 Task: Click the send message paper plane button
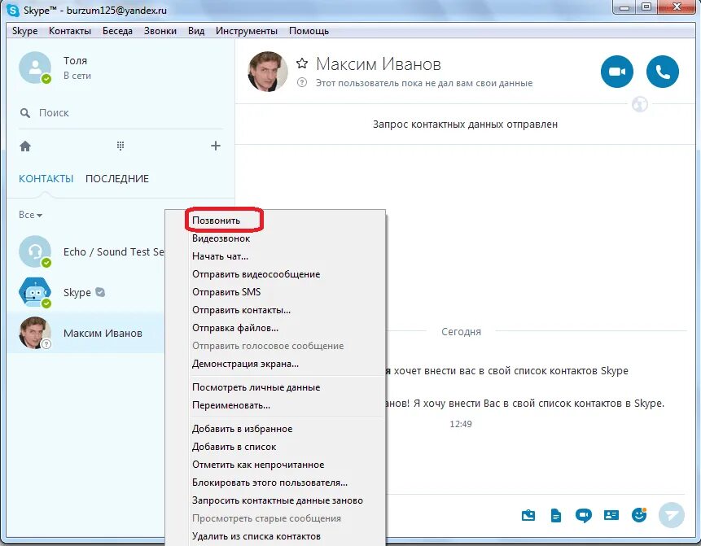coord(671,515)
